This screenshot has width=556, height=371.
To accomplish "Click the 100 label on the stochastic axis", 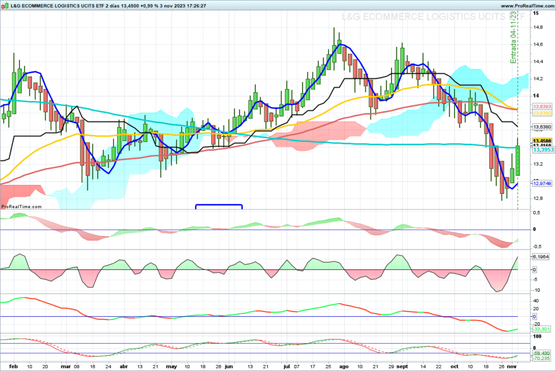I will [537, 336].
